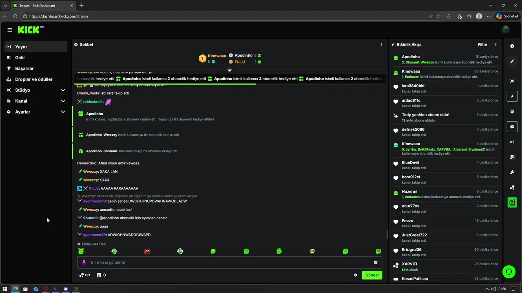Image resolution: width=522 pixels, height=293 pixels.
Task: Click Kinowaaa in the gift leaderboard
Action: [217, 56]
